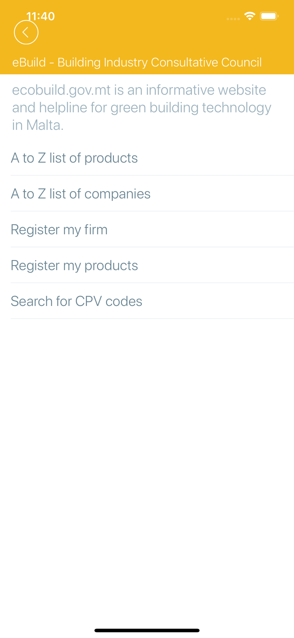294x638 pixels.
Task: Click the Wi-Fi status icon
Action: tap(250, 16)
